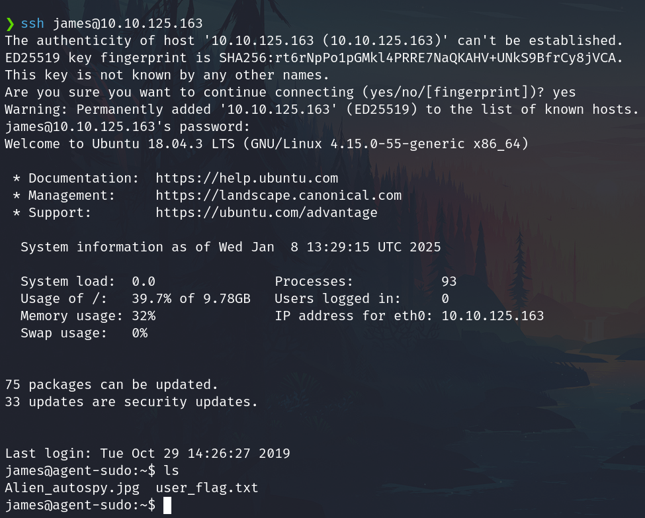The width and height of the screenshot is (645, 518).
Task: Click the Last login timestamp line
Action: pyautogui.click(x=148, y=454)
